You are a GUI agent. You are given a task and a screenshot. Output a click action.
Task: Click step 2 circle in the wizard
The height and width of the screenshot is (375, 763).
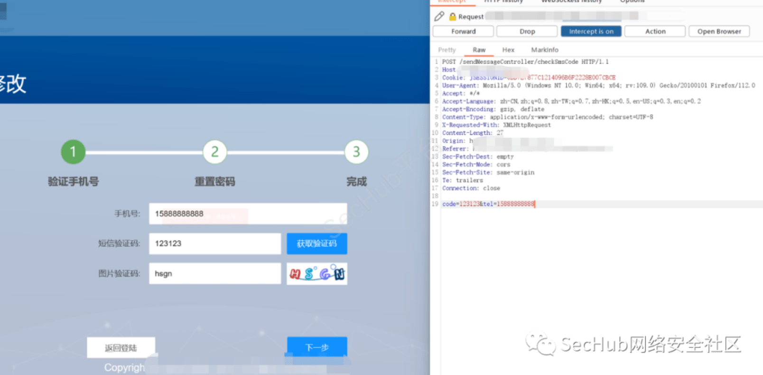214,152
